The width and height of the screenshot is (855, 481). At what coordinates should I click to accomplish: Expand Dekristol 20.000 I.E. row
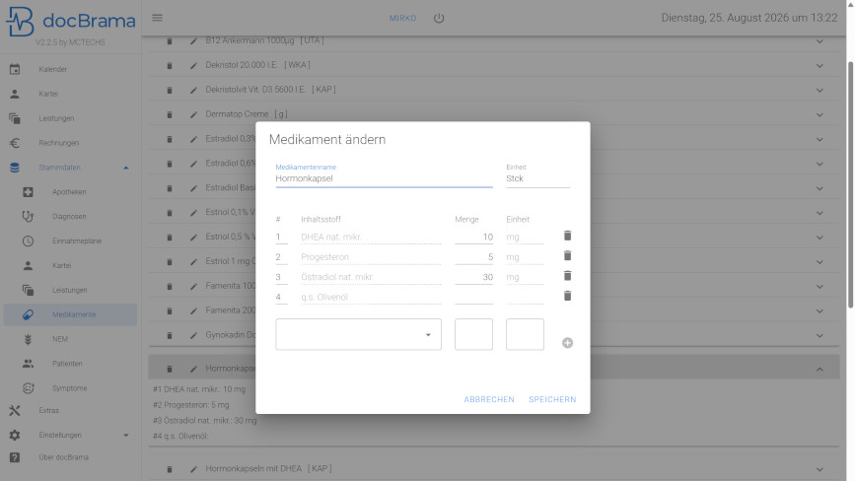tap(819, 66)
